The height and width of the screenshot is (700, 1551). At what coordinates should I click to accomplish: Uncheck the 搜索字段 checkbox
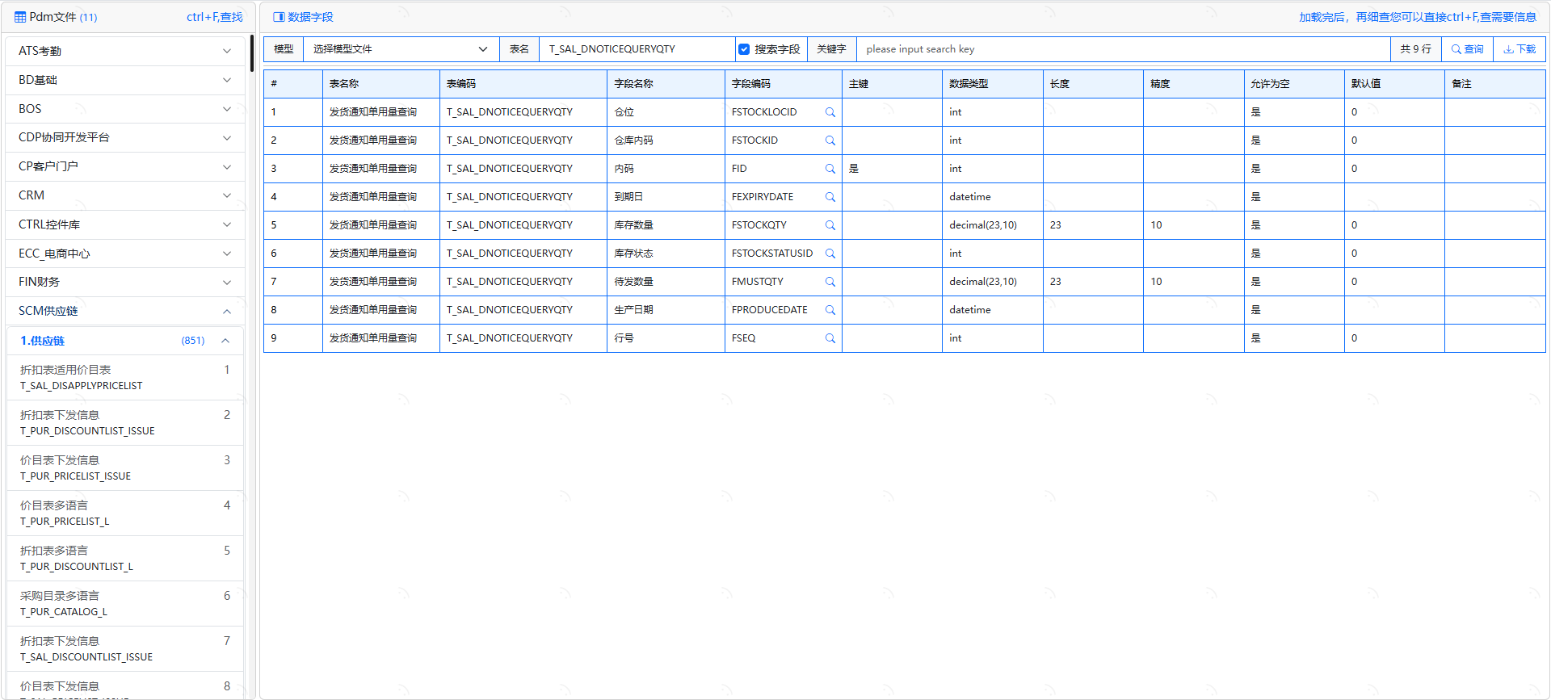pyautogui.click(x=744, y=49)
